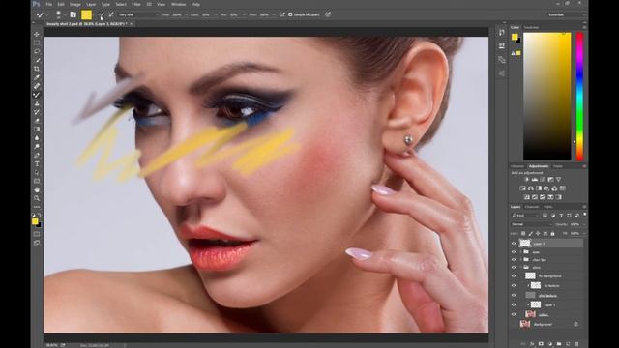Add a Black & White adjustment
This screenshot has height=348, width=619.
(539, 188)
